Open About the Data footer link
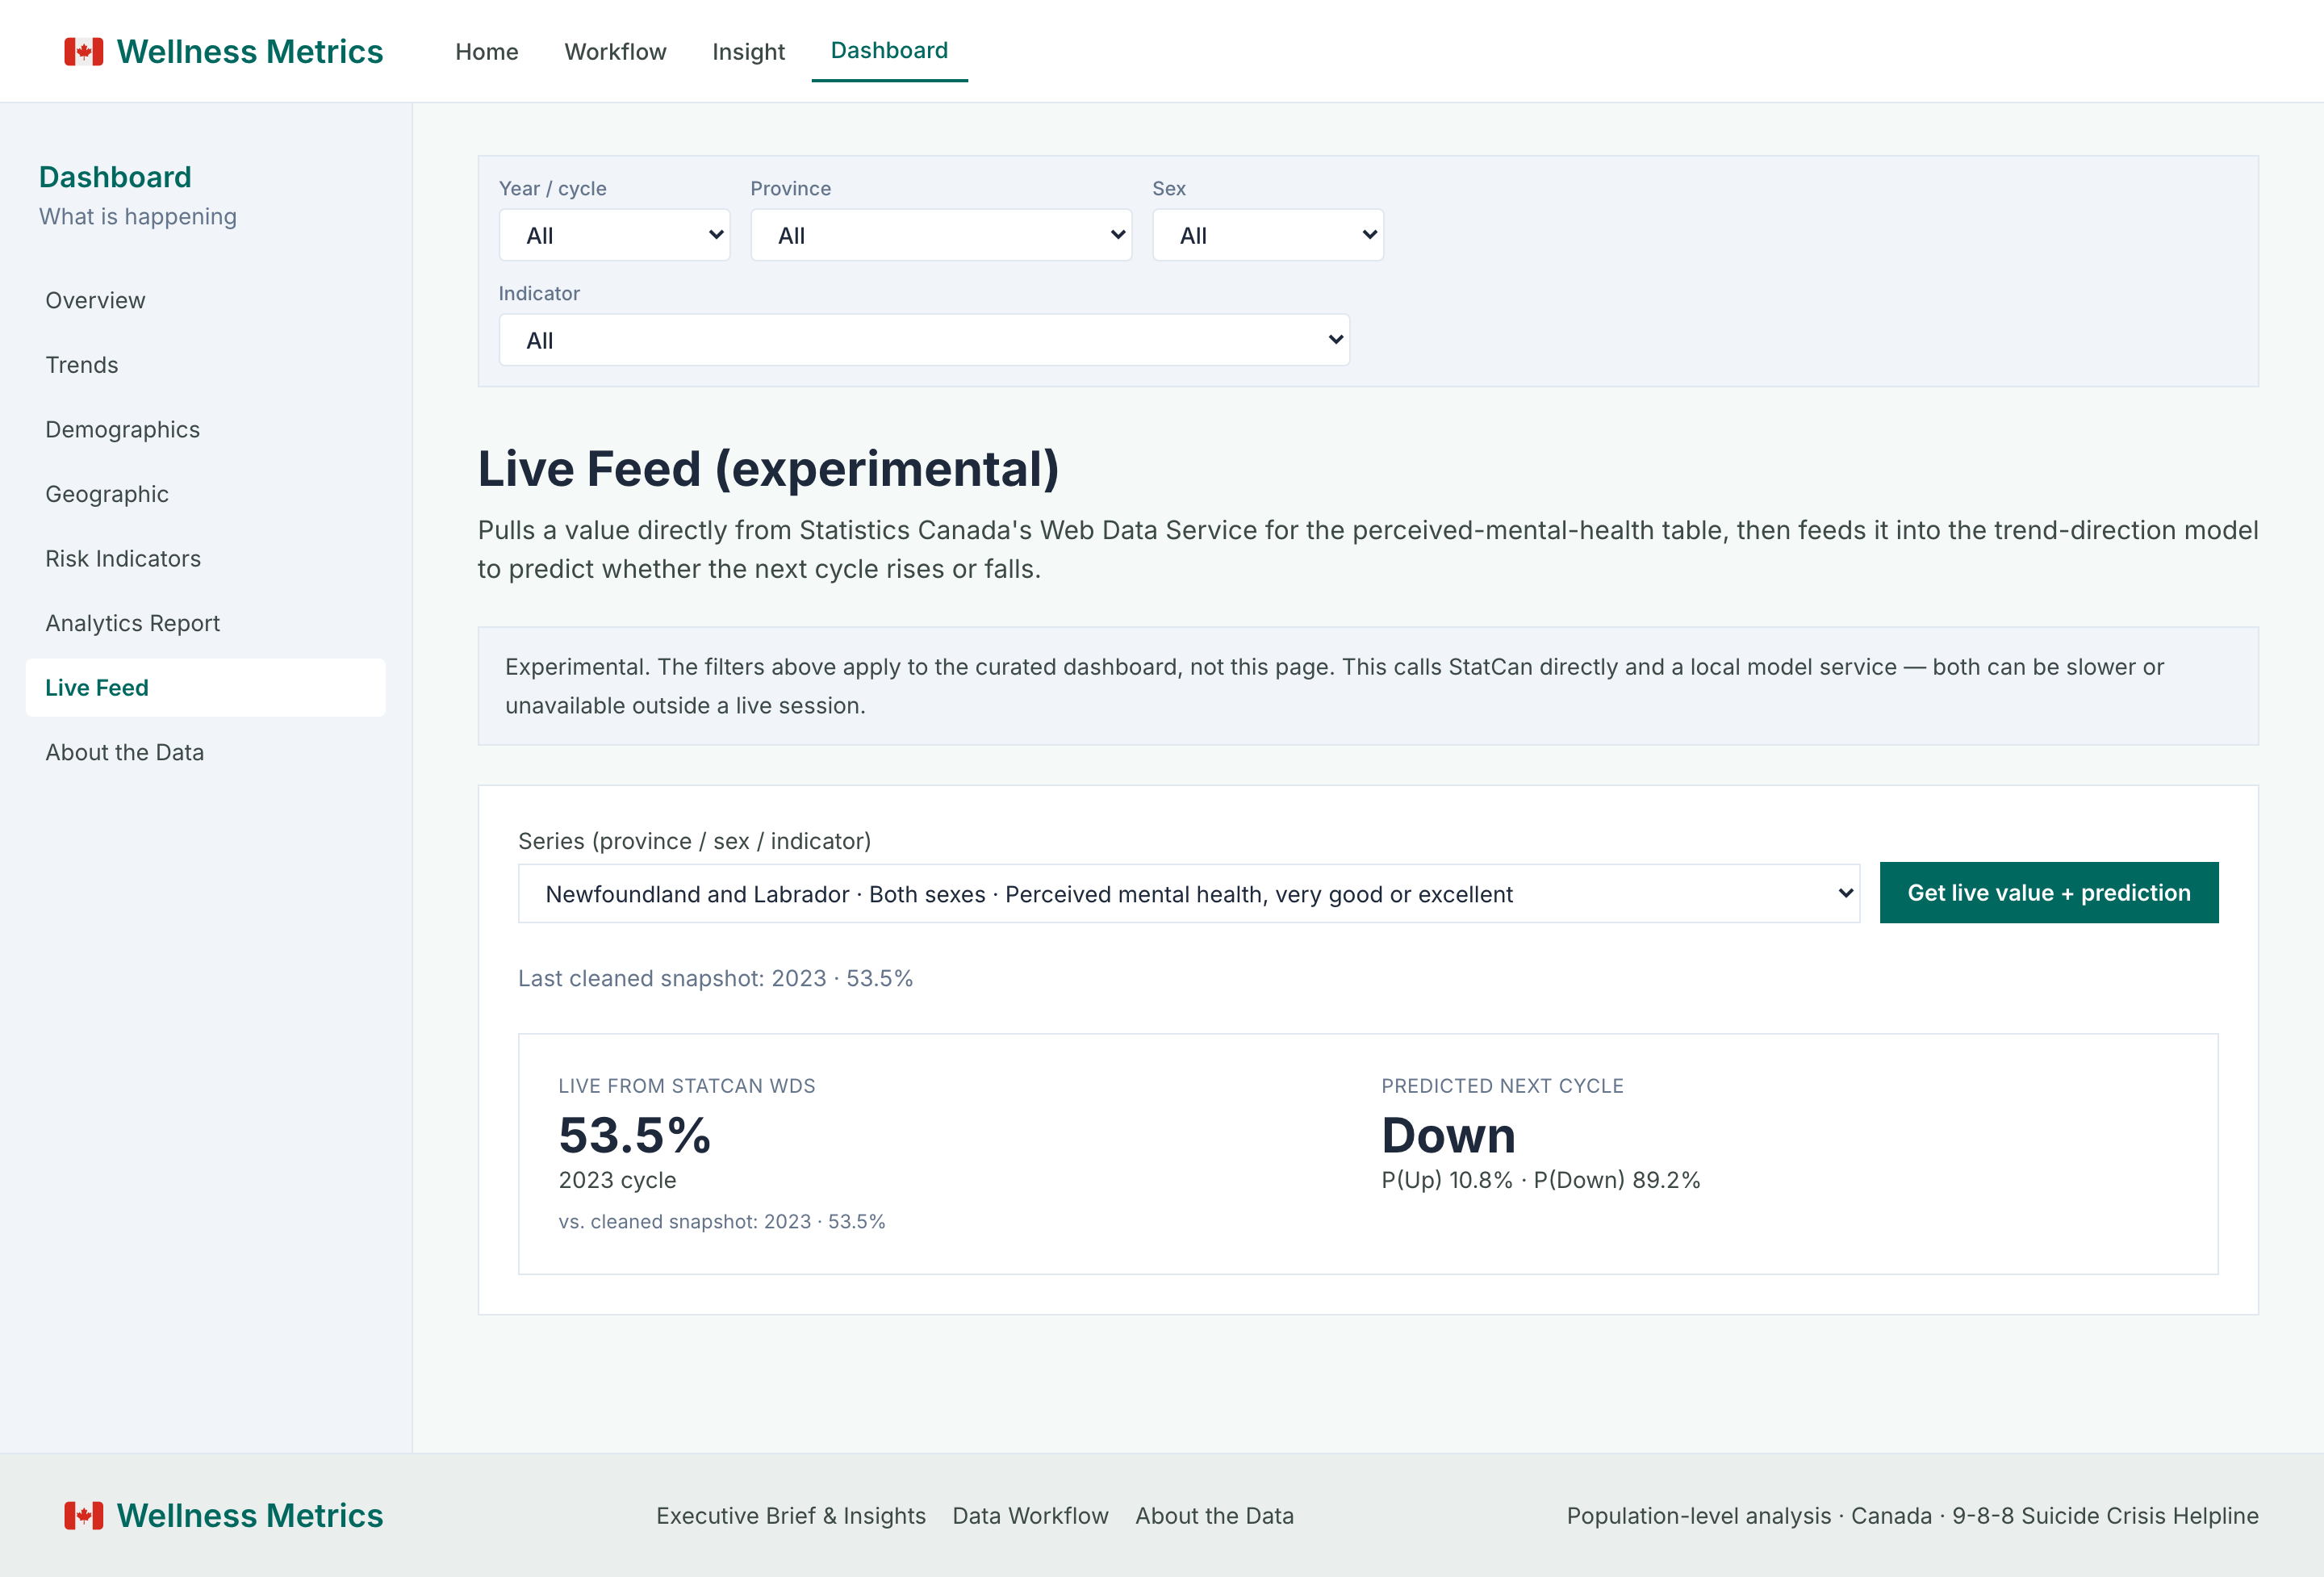 (1214, 1516)
